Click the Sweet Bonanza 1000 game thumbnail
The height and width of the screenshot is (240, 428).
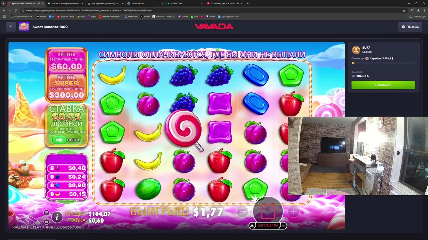[24, 27]
